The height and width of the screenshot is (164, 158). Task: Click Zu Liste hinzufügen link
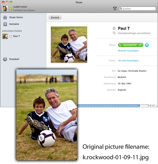tap(129, 60)
